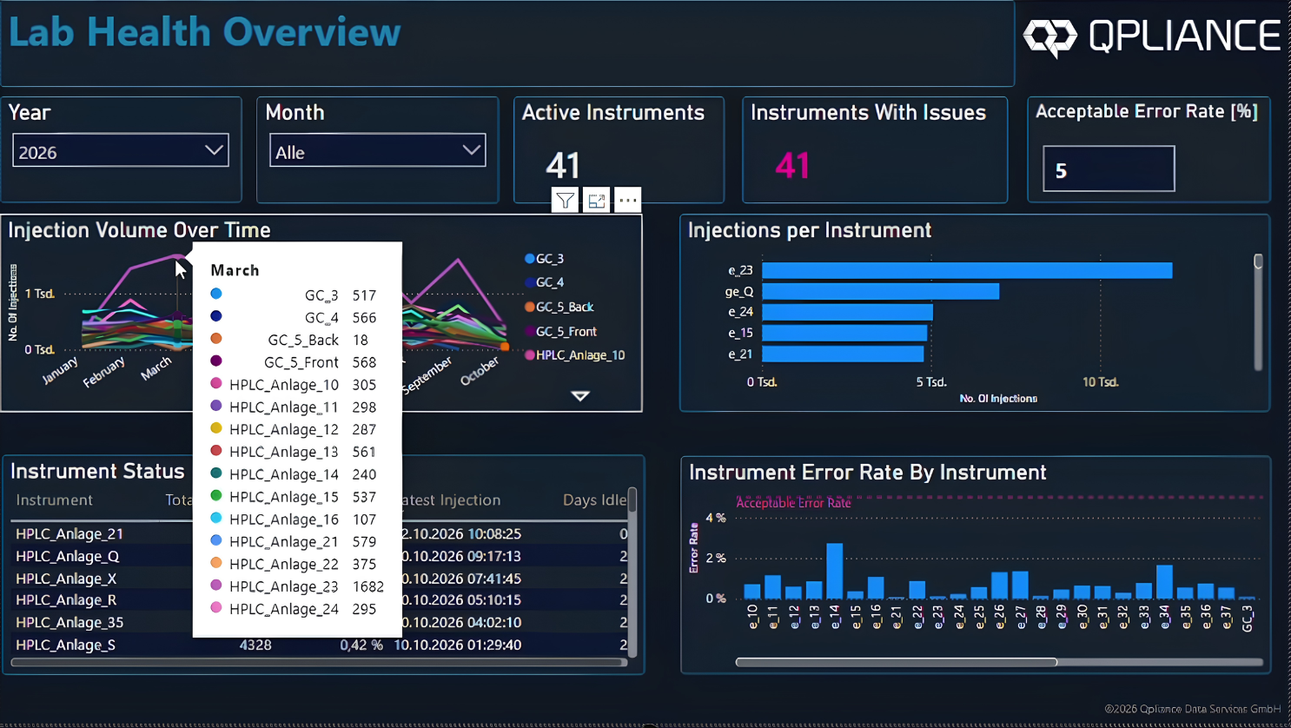Image resolution: width=1291 pixels, height=728 pixels.
Task: Select the e_24 injections bar
Action: click(x=847, y=312)
